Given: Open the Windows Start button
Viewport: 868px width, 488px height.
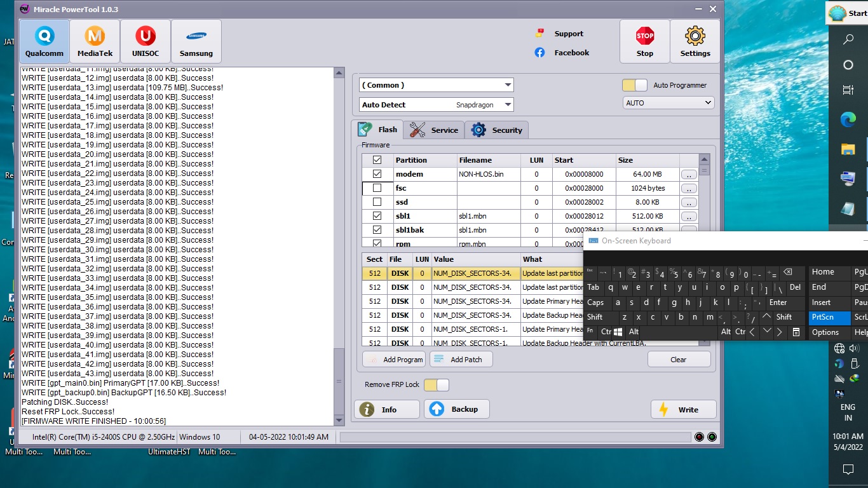Looking at the screenshot, I should pyautogui.click(x=848, y=13).
